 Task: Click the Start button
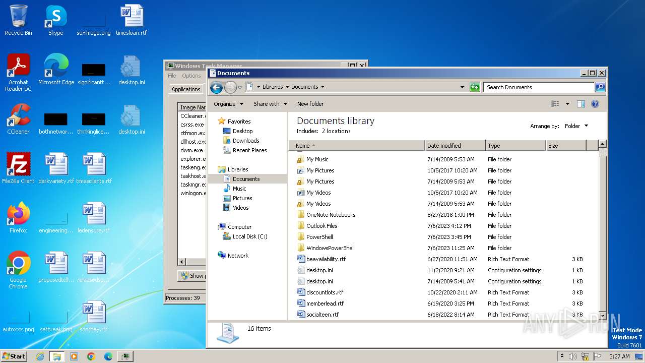14,356
